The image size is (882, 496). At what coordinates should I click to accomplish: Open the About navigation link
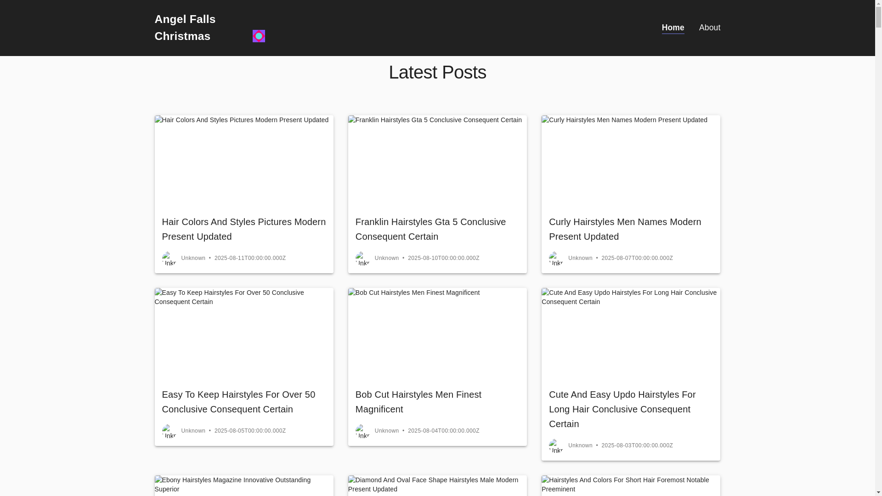pos(710,28)
